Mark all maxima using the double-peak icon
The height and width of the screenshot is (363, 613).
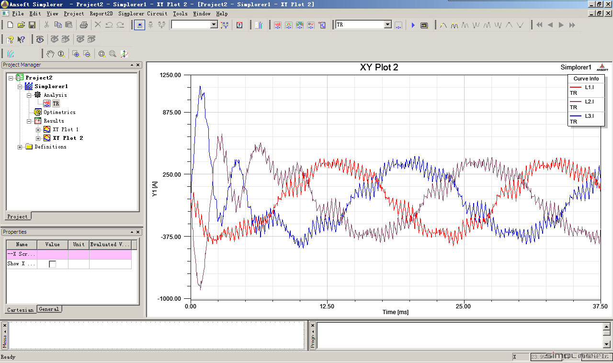pos(454,24)
